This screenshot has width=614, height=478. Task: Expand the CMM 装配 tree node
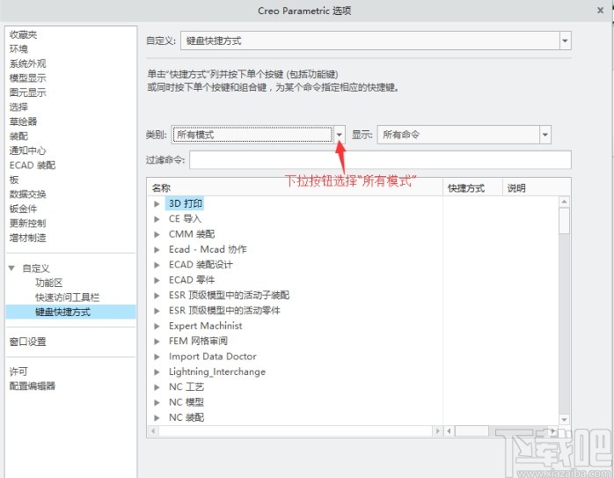click(x=157, y=234)
